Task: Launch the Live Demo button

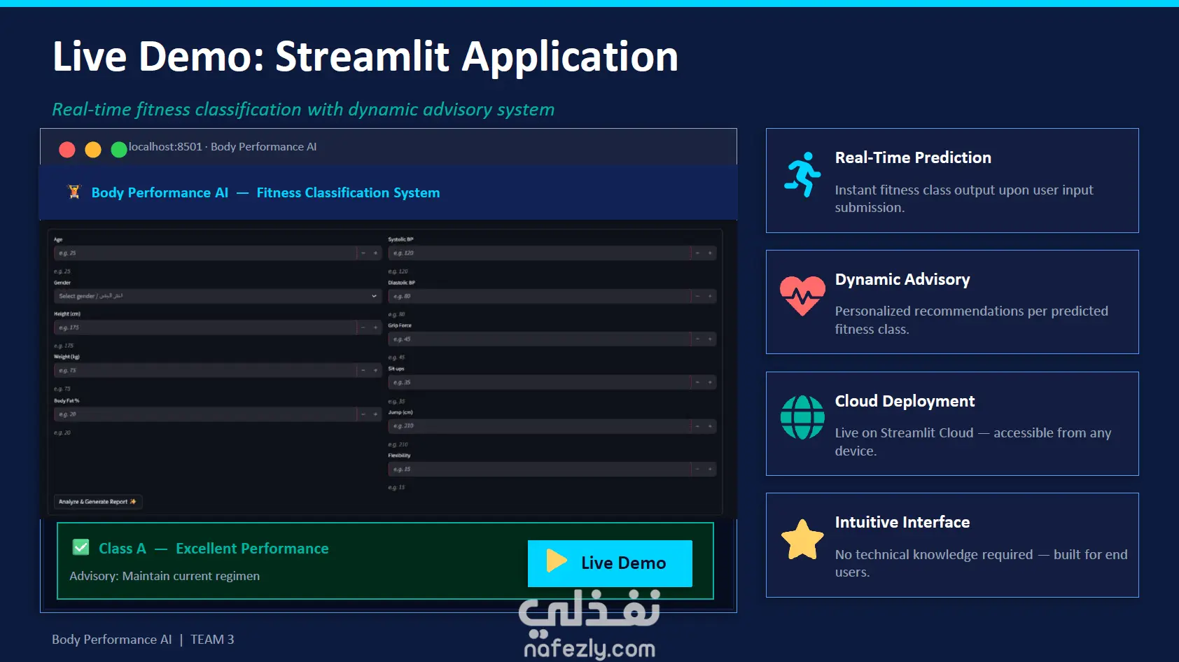Action: tap(610, 563)
